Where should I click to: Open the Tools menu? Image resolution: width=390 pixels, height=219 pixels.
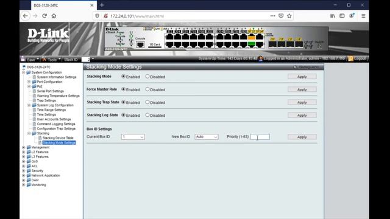[51, 60]
